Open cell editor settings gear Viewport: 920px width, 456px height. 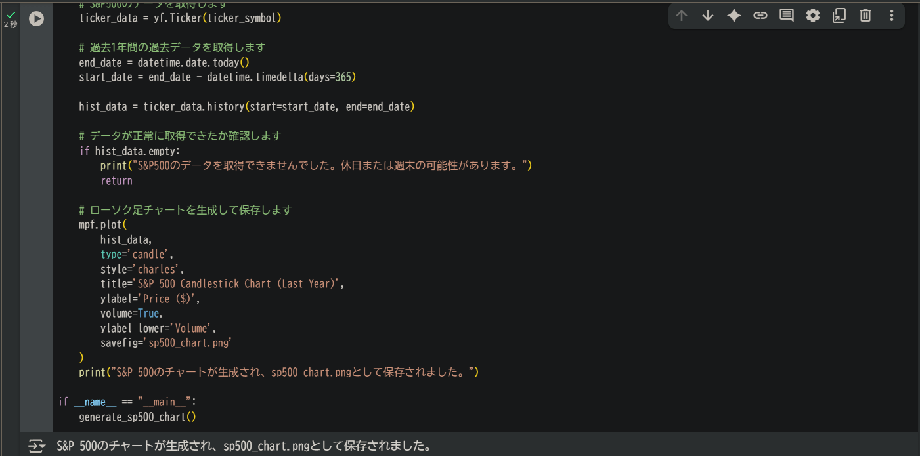813,16
